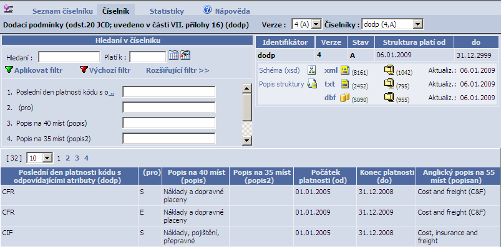Viewport: 501px width, 247px height.
Task: Click the 01.01.2009 start date cell
Action: coord(324,216)
